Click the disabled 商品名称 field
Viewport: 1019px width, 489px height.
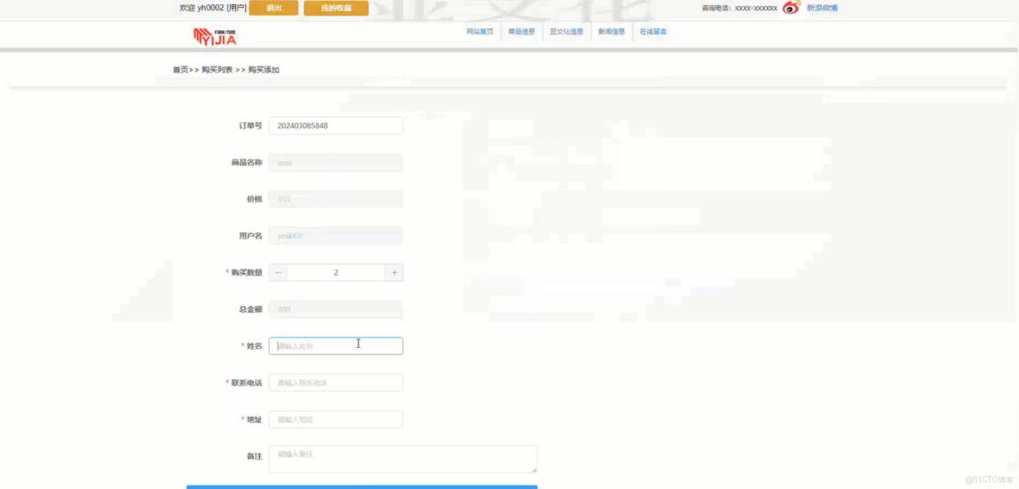[336, 163]
